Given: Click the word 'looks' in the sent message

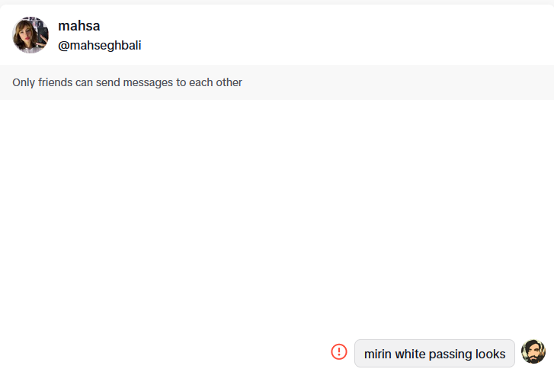Looking at the screenshot, I should 491,354.
